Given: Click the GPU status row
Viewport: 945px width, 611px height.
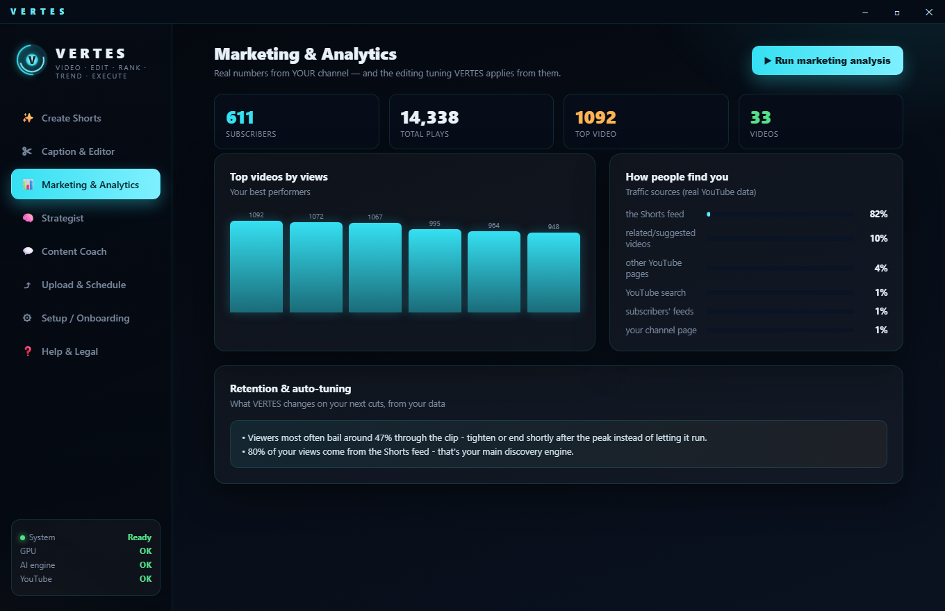Looking at the screenshot, I should tap(85, 551).
